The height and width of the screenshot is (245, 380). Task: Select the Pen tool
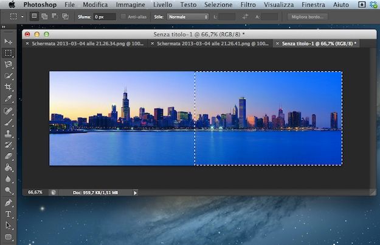9,202
